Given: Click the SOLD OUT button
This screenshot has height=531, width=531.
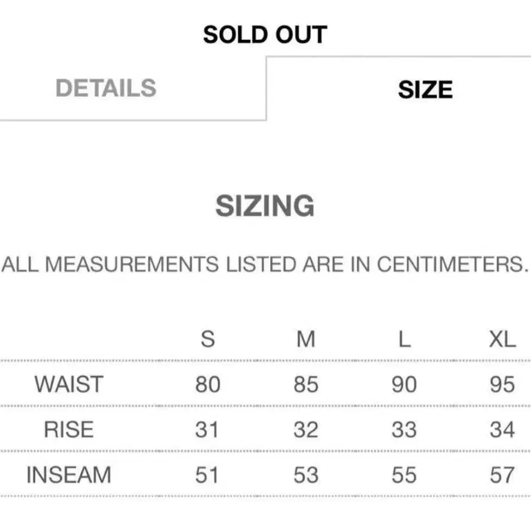Looking at the screenshot, I should click(265, 35).
